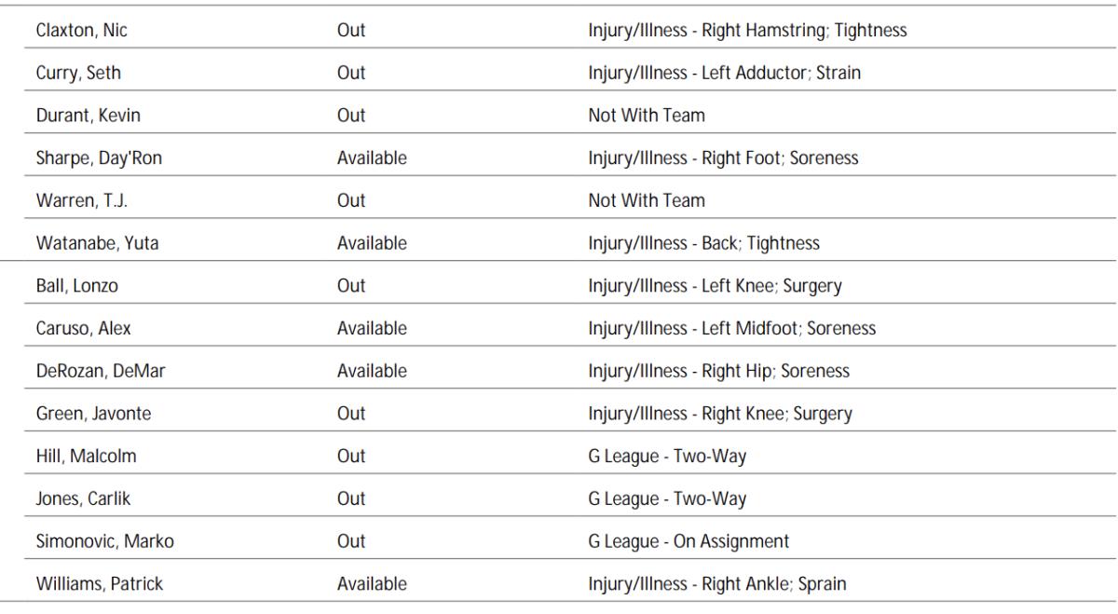Select Williams, Patrick player name

(x=88, y=584)
